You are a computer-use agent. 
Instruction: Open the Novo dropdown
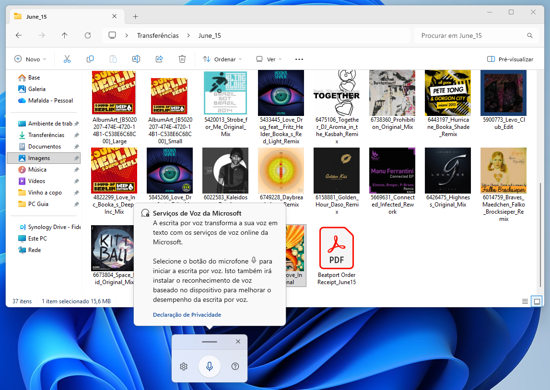(30, 59)
